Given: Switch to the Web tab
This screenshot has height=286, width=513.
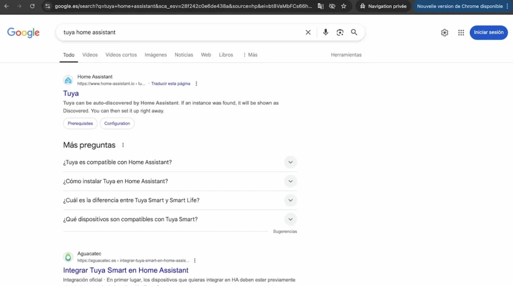Looking at the screenshot, I should coord(206,55).
